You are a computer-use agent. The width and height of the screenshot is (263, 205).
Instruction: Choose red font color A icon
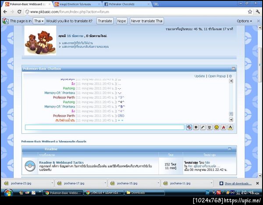pos(224,127)
